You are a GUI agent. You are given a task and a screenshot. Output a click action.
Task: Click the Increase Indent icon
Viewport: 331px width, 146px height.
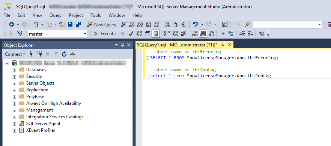250,34
